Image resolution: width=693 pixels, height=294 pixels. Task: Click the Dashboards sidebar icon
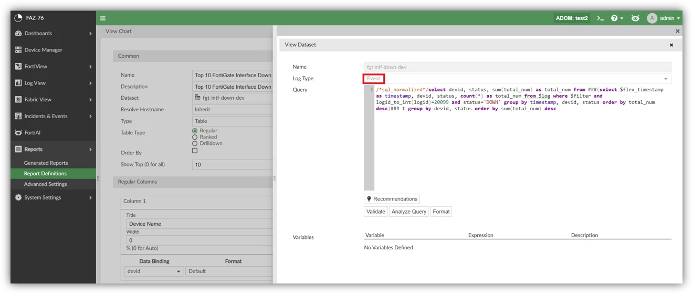(x=18, y=33)
